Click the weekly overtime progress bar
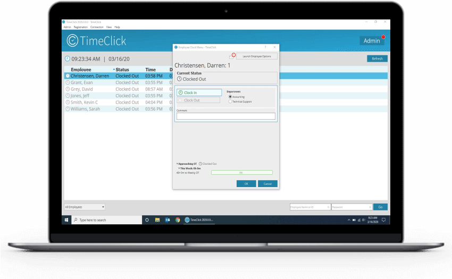Screen dimensions: 452x279 click(x=241, y=173)
